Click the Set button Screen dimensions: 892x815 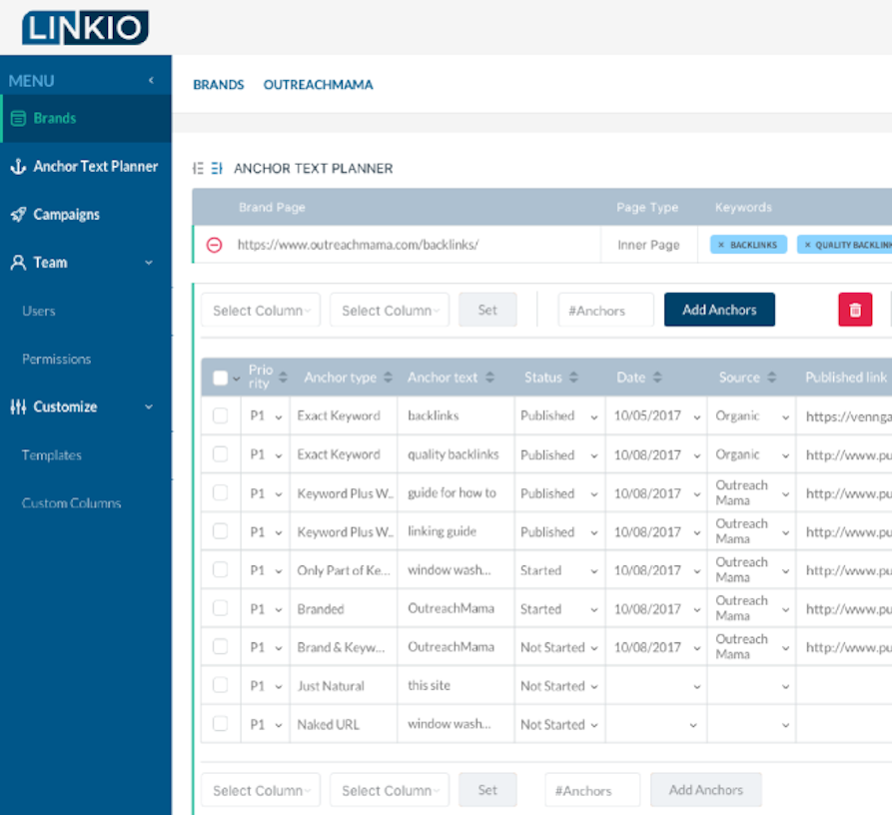pos(487,310)
